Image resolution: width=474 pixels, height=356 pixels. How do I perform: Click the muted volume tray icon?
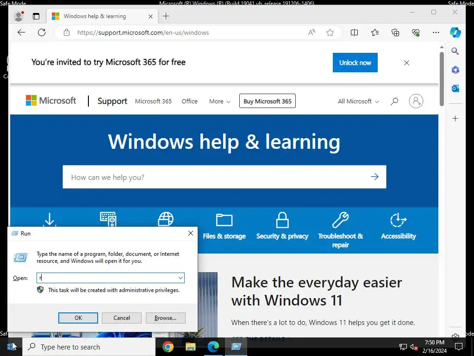[414, 347]
